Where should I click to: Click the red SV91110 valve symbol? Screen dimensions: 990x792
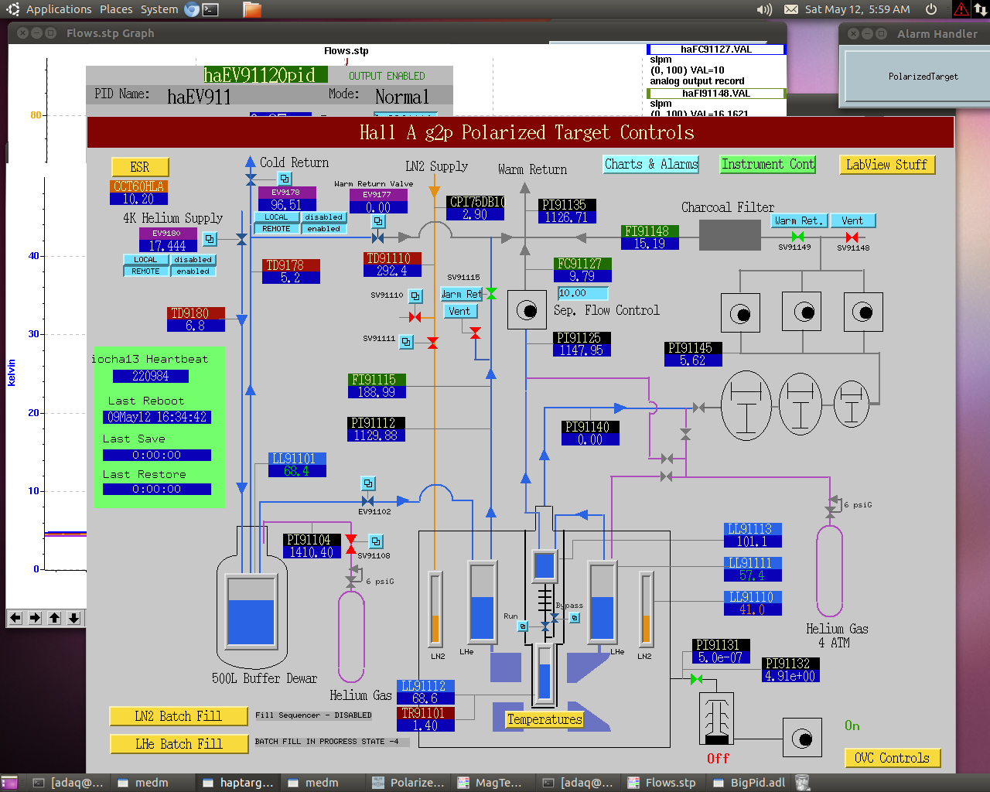tap(415, 317)
